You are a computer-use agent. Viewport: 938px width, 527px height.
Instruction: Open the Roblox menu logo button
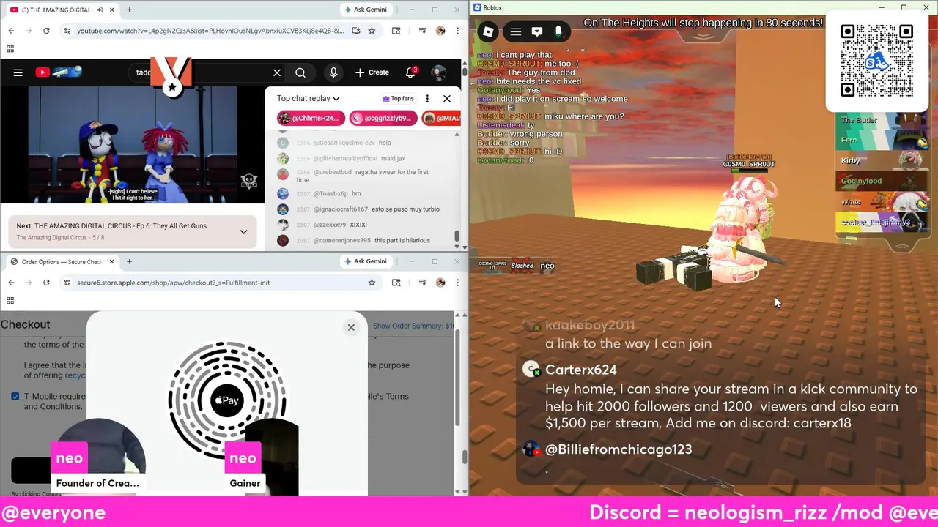point(488,31)
